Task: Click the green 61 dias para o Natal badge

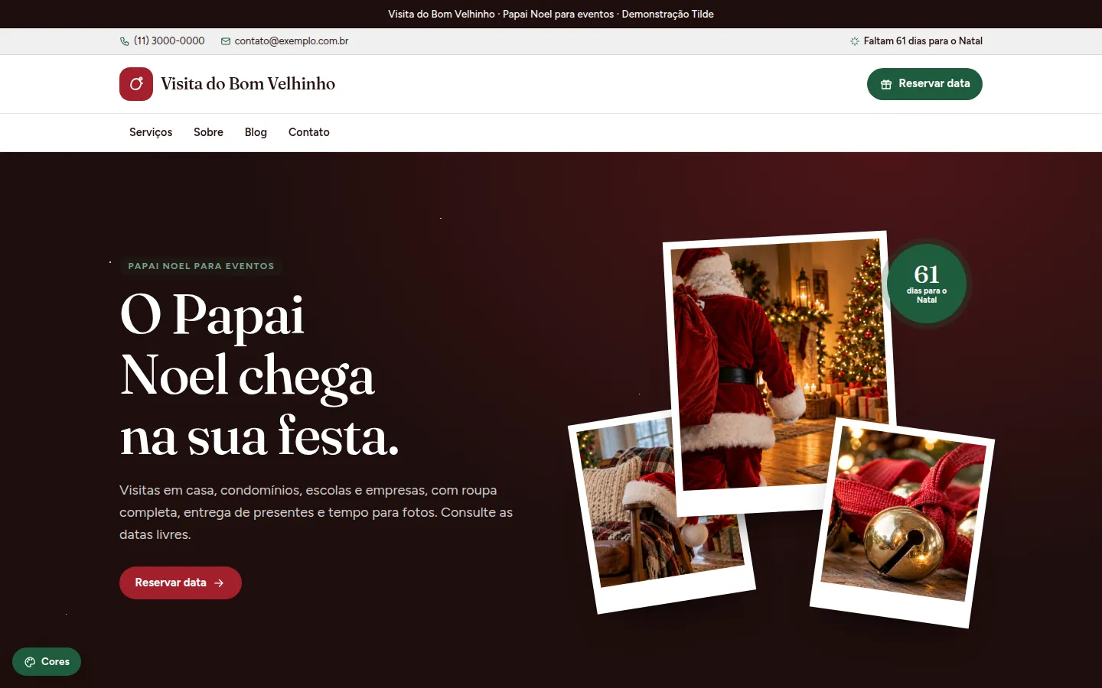Action: pyautogui.click(x=927, y=284)
